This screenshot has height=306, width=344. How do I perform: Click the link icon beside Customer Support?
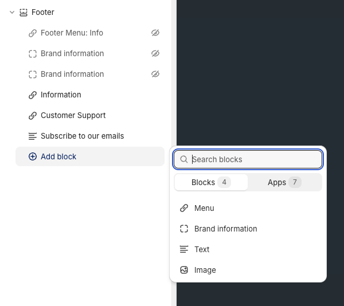point(33,116)
